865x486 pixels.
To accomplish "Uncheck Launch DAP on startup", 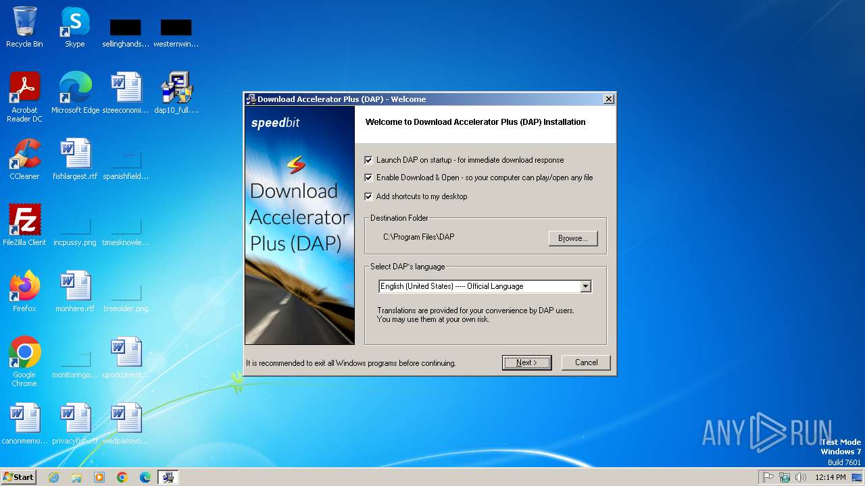I will tap(368, 160).
